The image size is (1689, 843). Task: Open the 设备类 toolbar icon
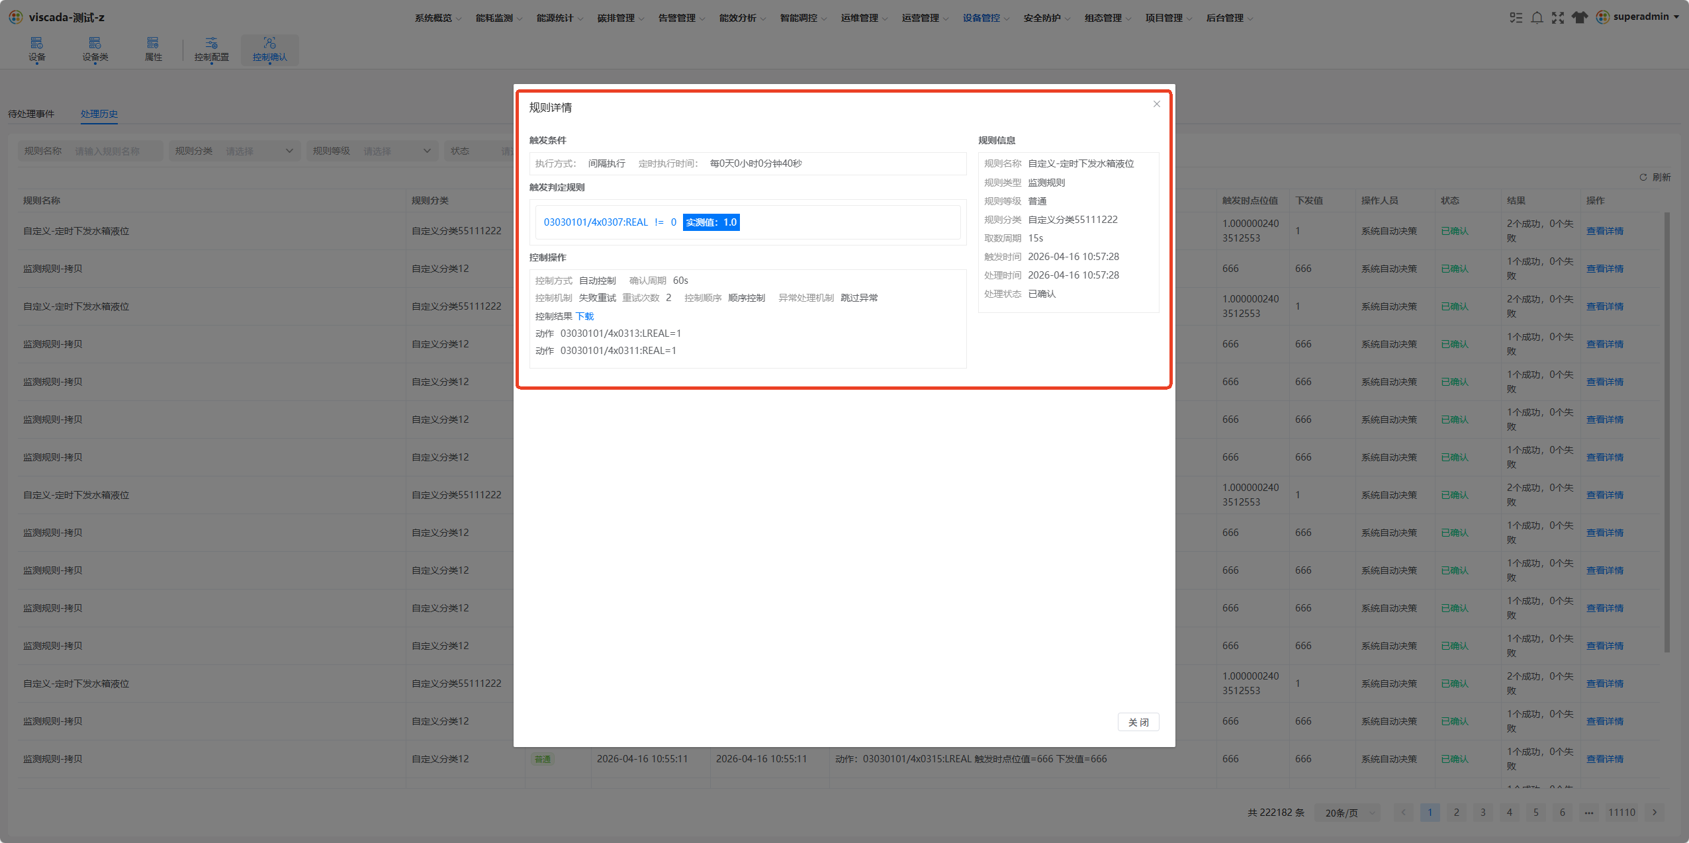click(x=95, y=50)
